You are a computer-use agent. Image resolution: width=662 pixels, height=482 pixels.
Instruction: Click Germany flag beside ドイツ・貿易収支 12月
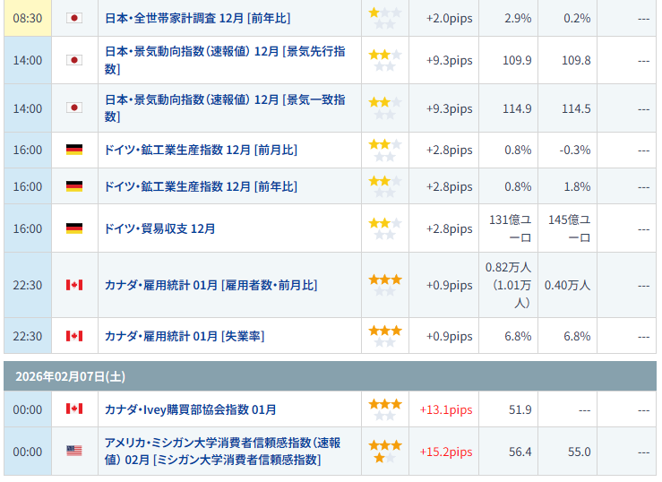74,228
